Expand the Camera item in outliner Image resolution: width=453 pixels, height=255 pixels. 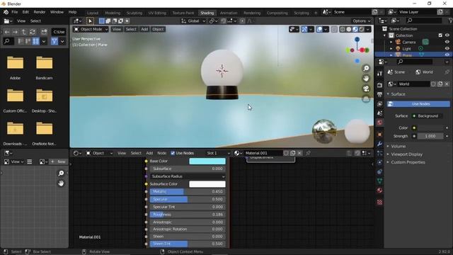click(x=391, y=42)
